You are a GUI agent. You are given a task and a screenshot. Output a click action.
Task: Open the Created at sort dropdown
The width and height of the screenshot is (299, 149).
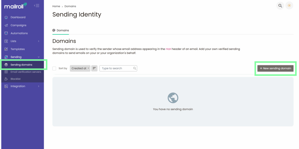click(x=80, y=68)
